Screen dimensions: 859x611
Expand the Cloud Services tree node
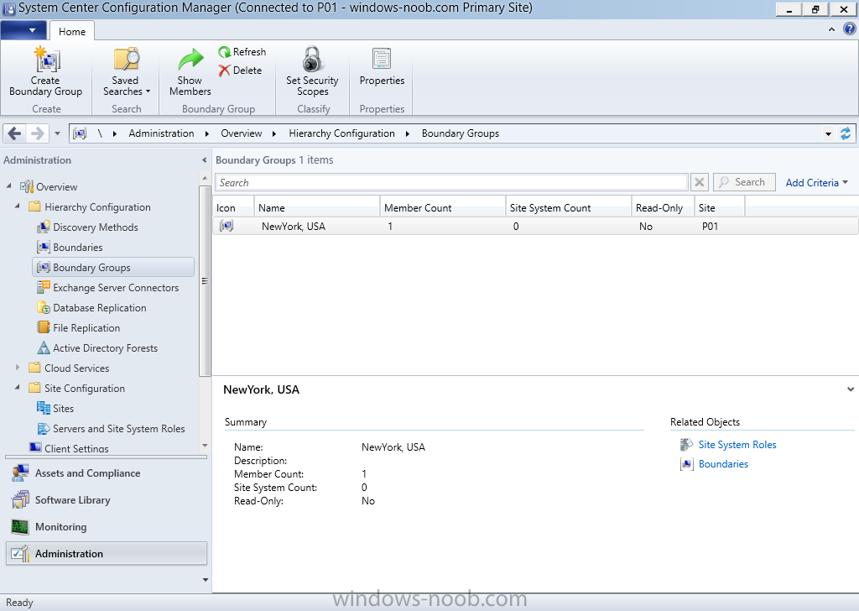tap(18, 367)
